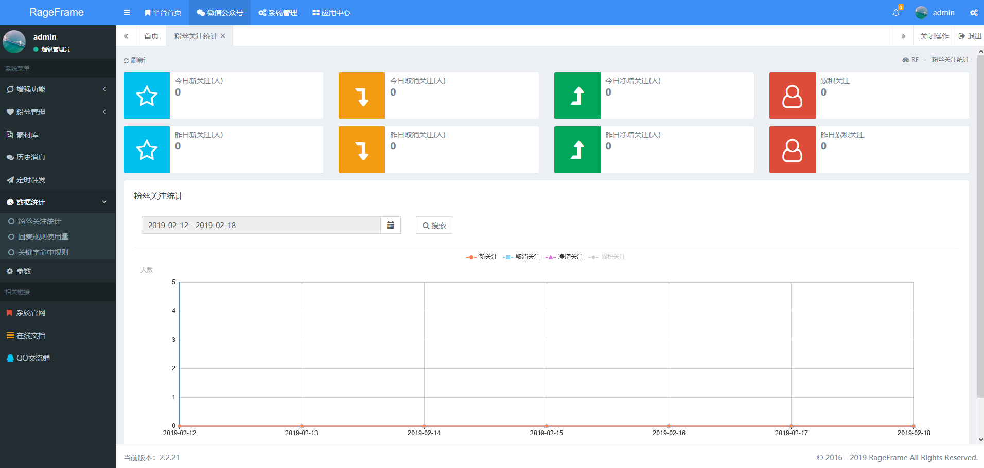This screenshot has height=468, width=984.
Task: Open QQ交流群 in the sidebar
Action: coord(58,358)
